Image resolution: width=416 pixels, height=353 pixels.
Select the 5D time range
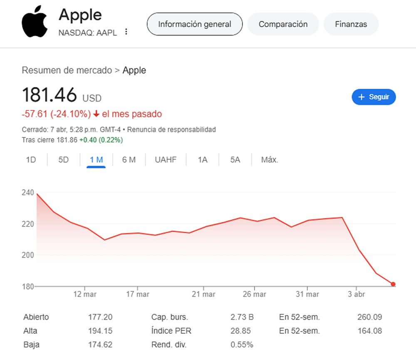pos(63,160)
